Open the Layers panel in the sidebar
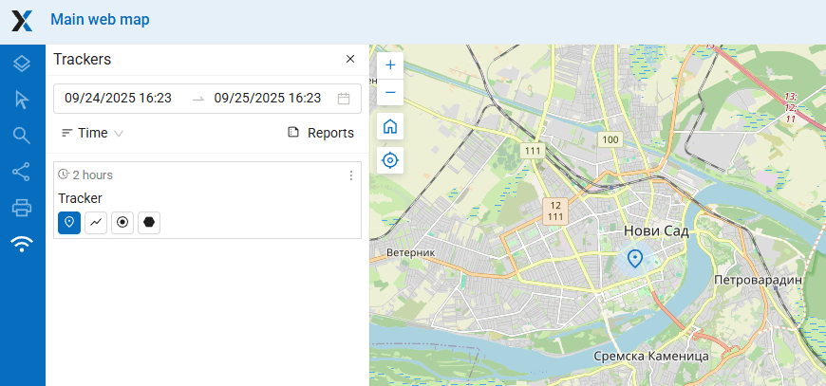This screenshot has height=386, width=826. pyautogui.click(x=22, y=64)
